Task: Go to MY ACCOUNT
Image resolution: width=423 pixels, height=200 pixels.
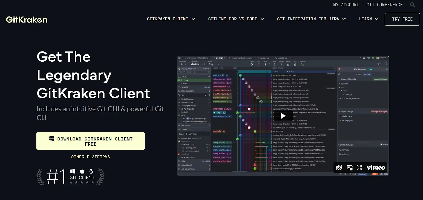Action: (x=346, y=5)
